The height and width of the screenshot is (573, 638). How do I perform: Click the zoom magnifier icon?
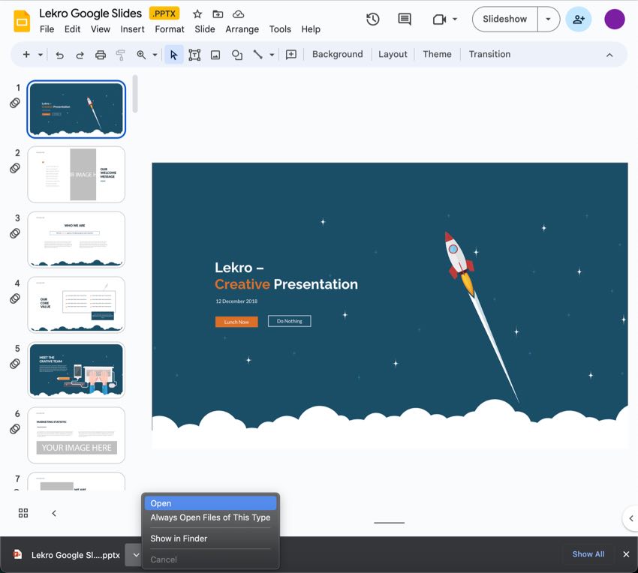(x=141, y=55)
